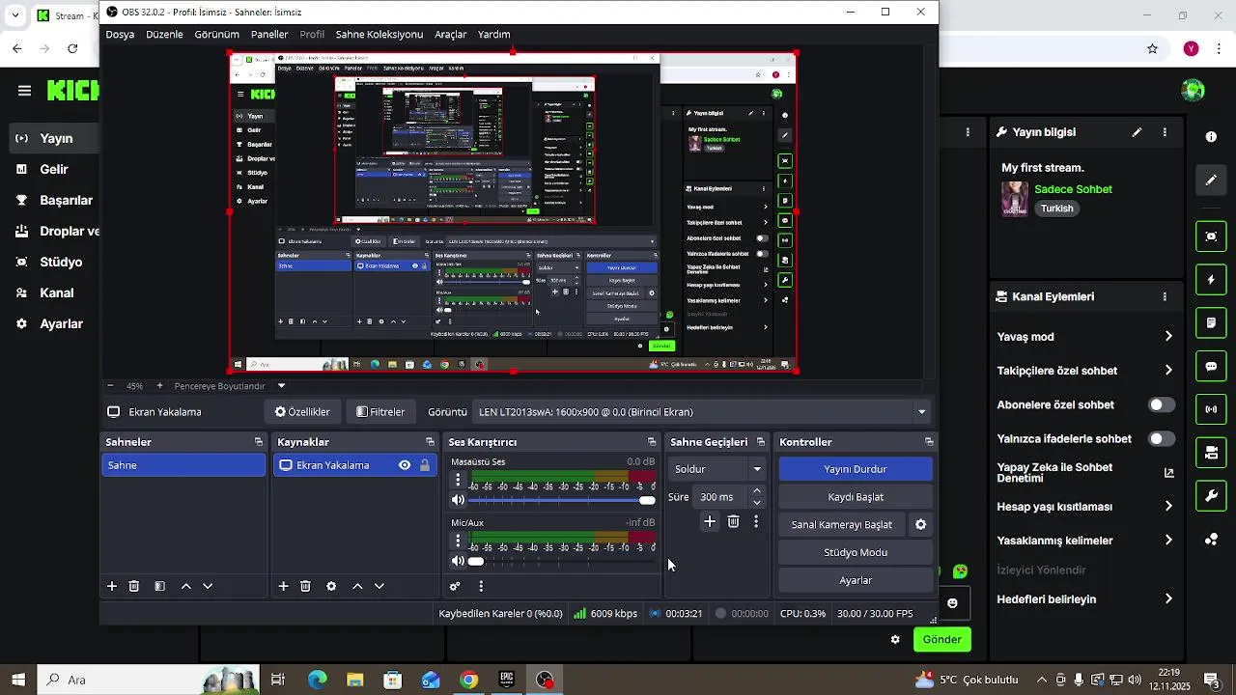Expand Yavaş mod chevron in Kick
This screenshot has height=695, width=1236.
point(1168,337)
